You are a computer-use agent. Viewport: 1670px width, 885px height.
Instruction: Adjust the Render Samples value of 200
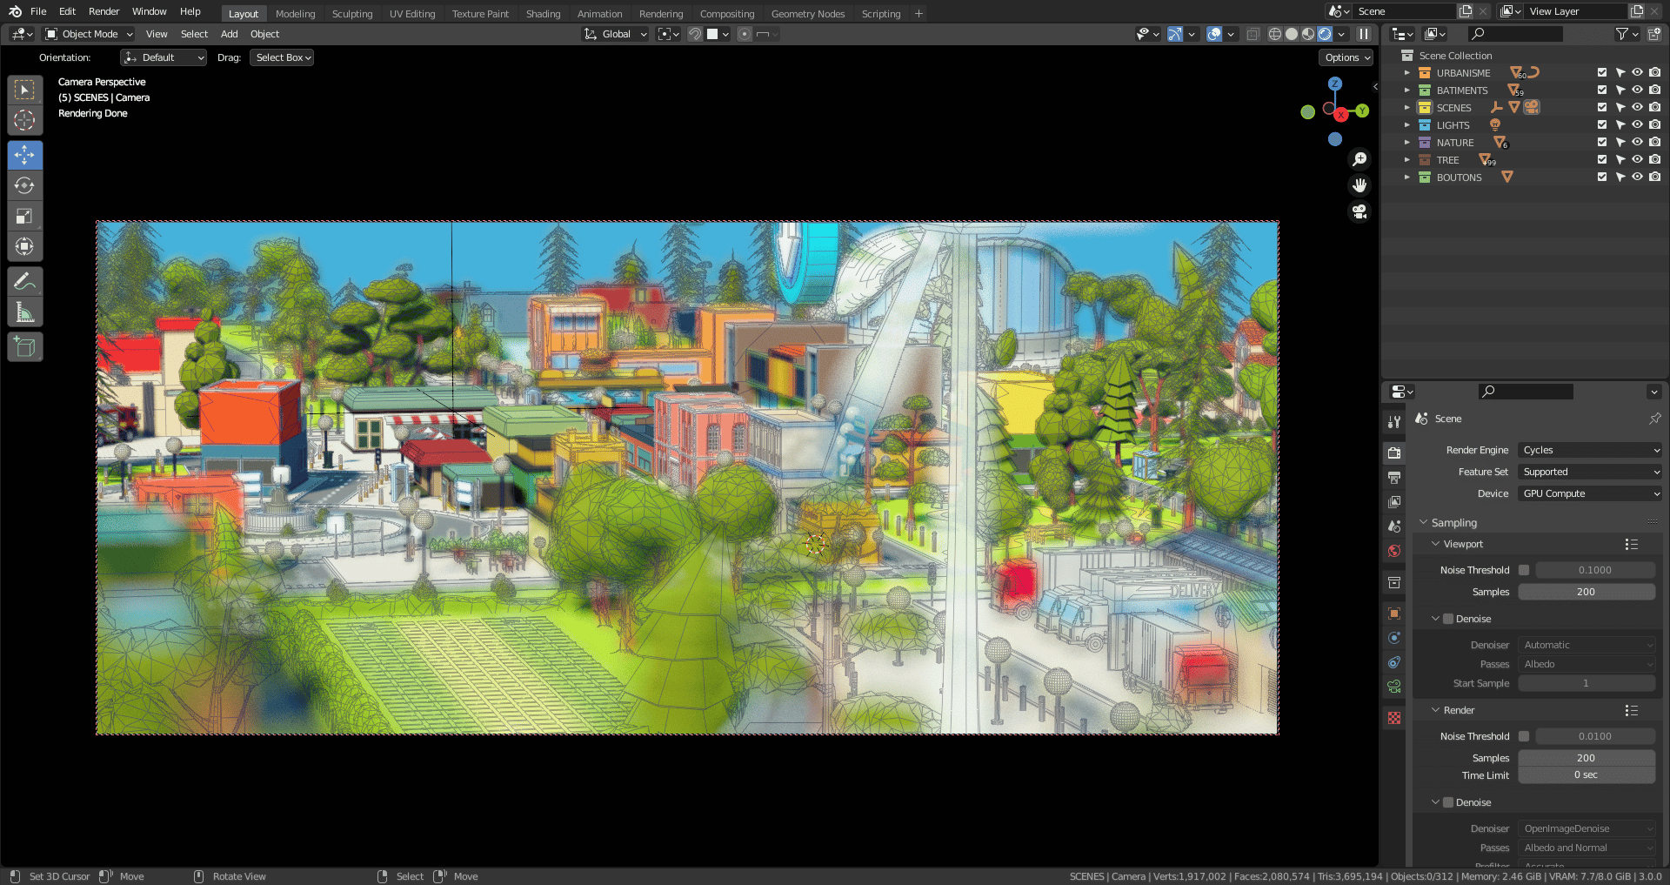[x=1586, y=758]
